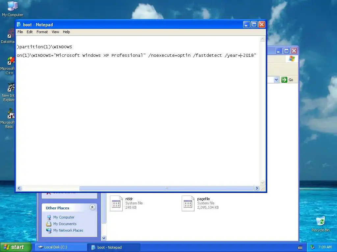Click Notepad horizontal scrollbar thumb
Screen dimensions: 337x252
pyautogui.click(x=166, y=188)
